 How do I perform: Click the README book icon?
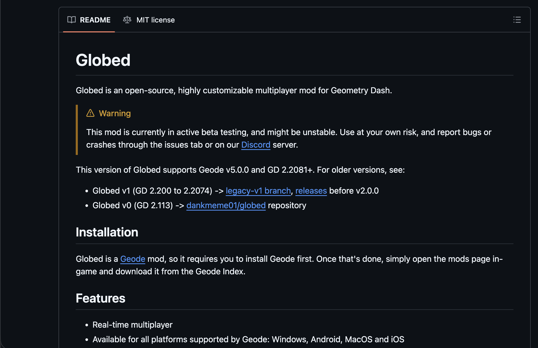[71, 20]
